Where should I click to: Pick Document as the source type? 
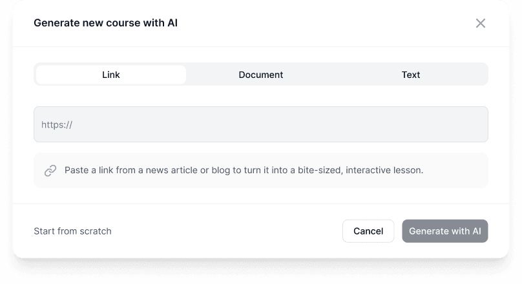point(260,75)
